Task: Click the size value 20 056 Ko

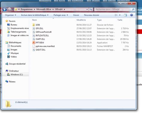Action: point(124,39)
